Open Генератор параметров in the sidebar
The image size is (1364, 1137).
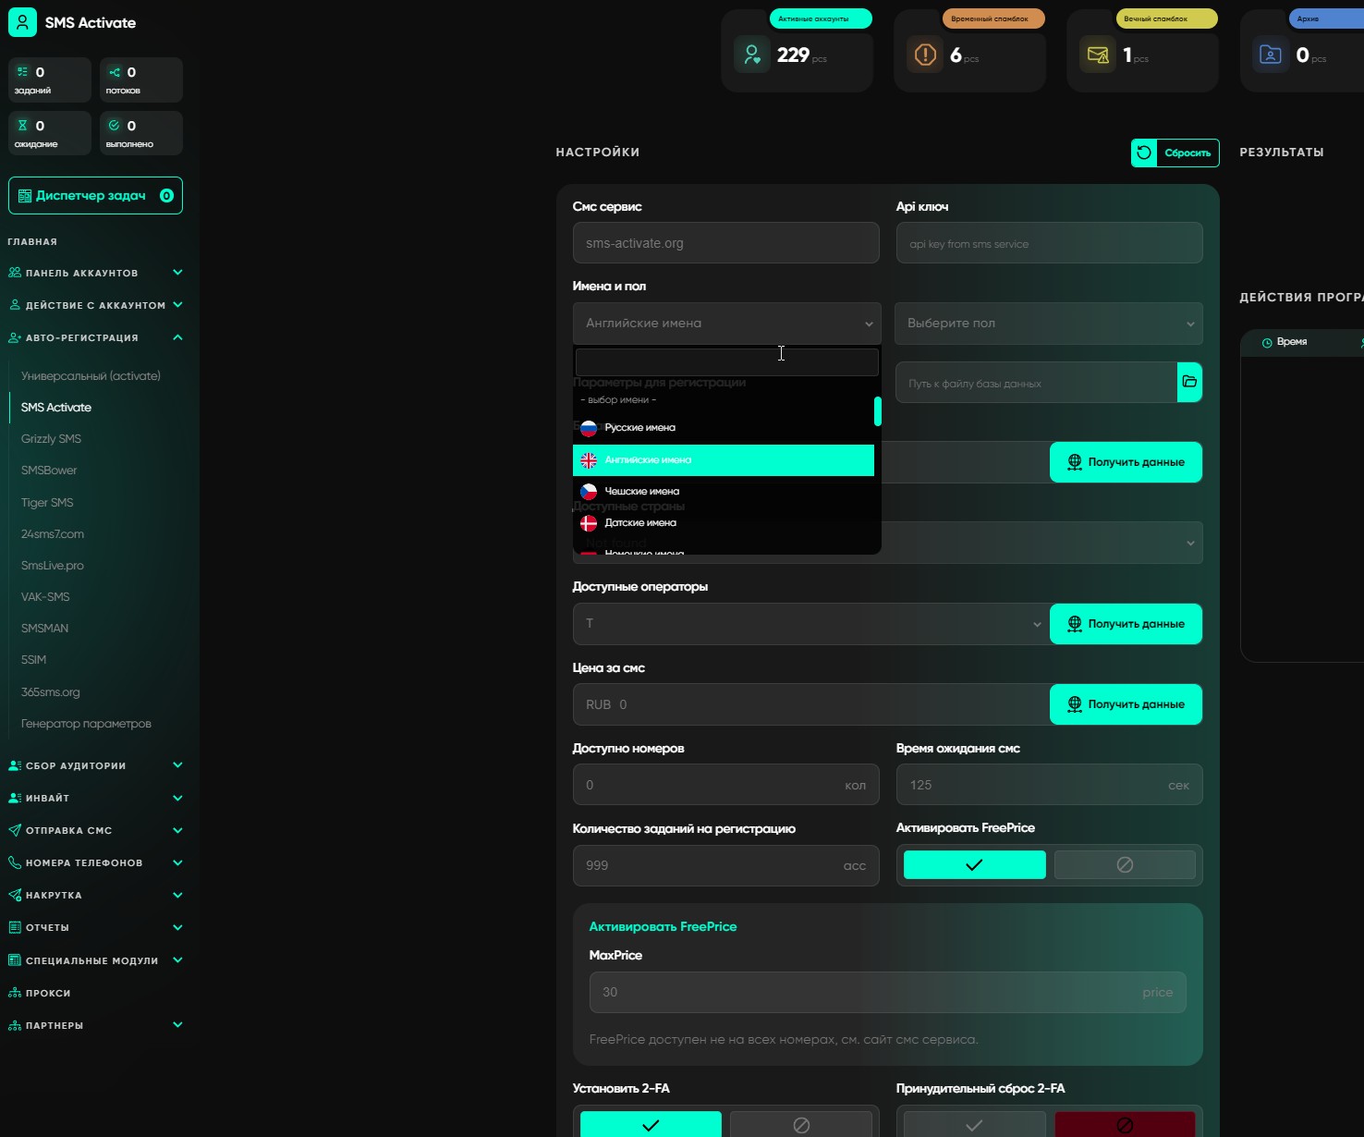click(86, 724)
